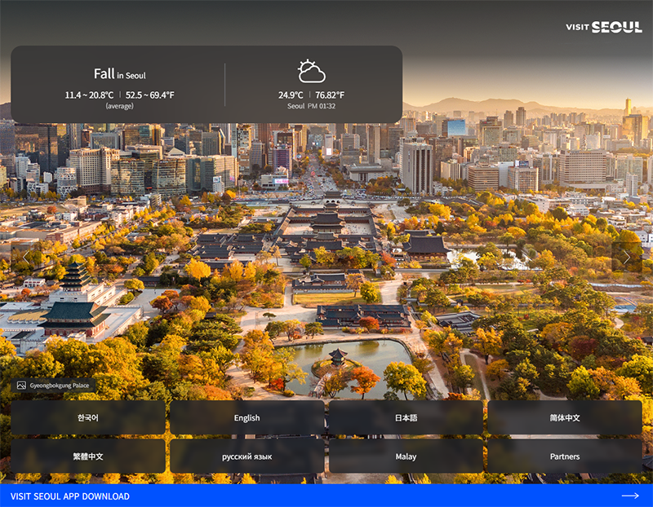Viewport: 653px width, 507px height.
Task: Choose the English language button
Action: pyautogui.click(x=247, y=417)
